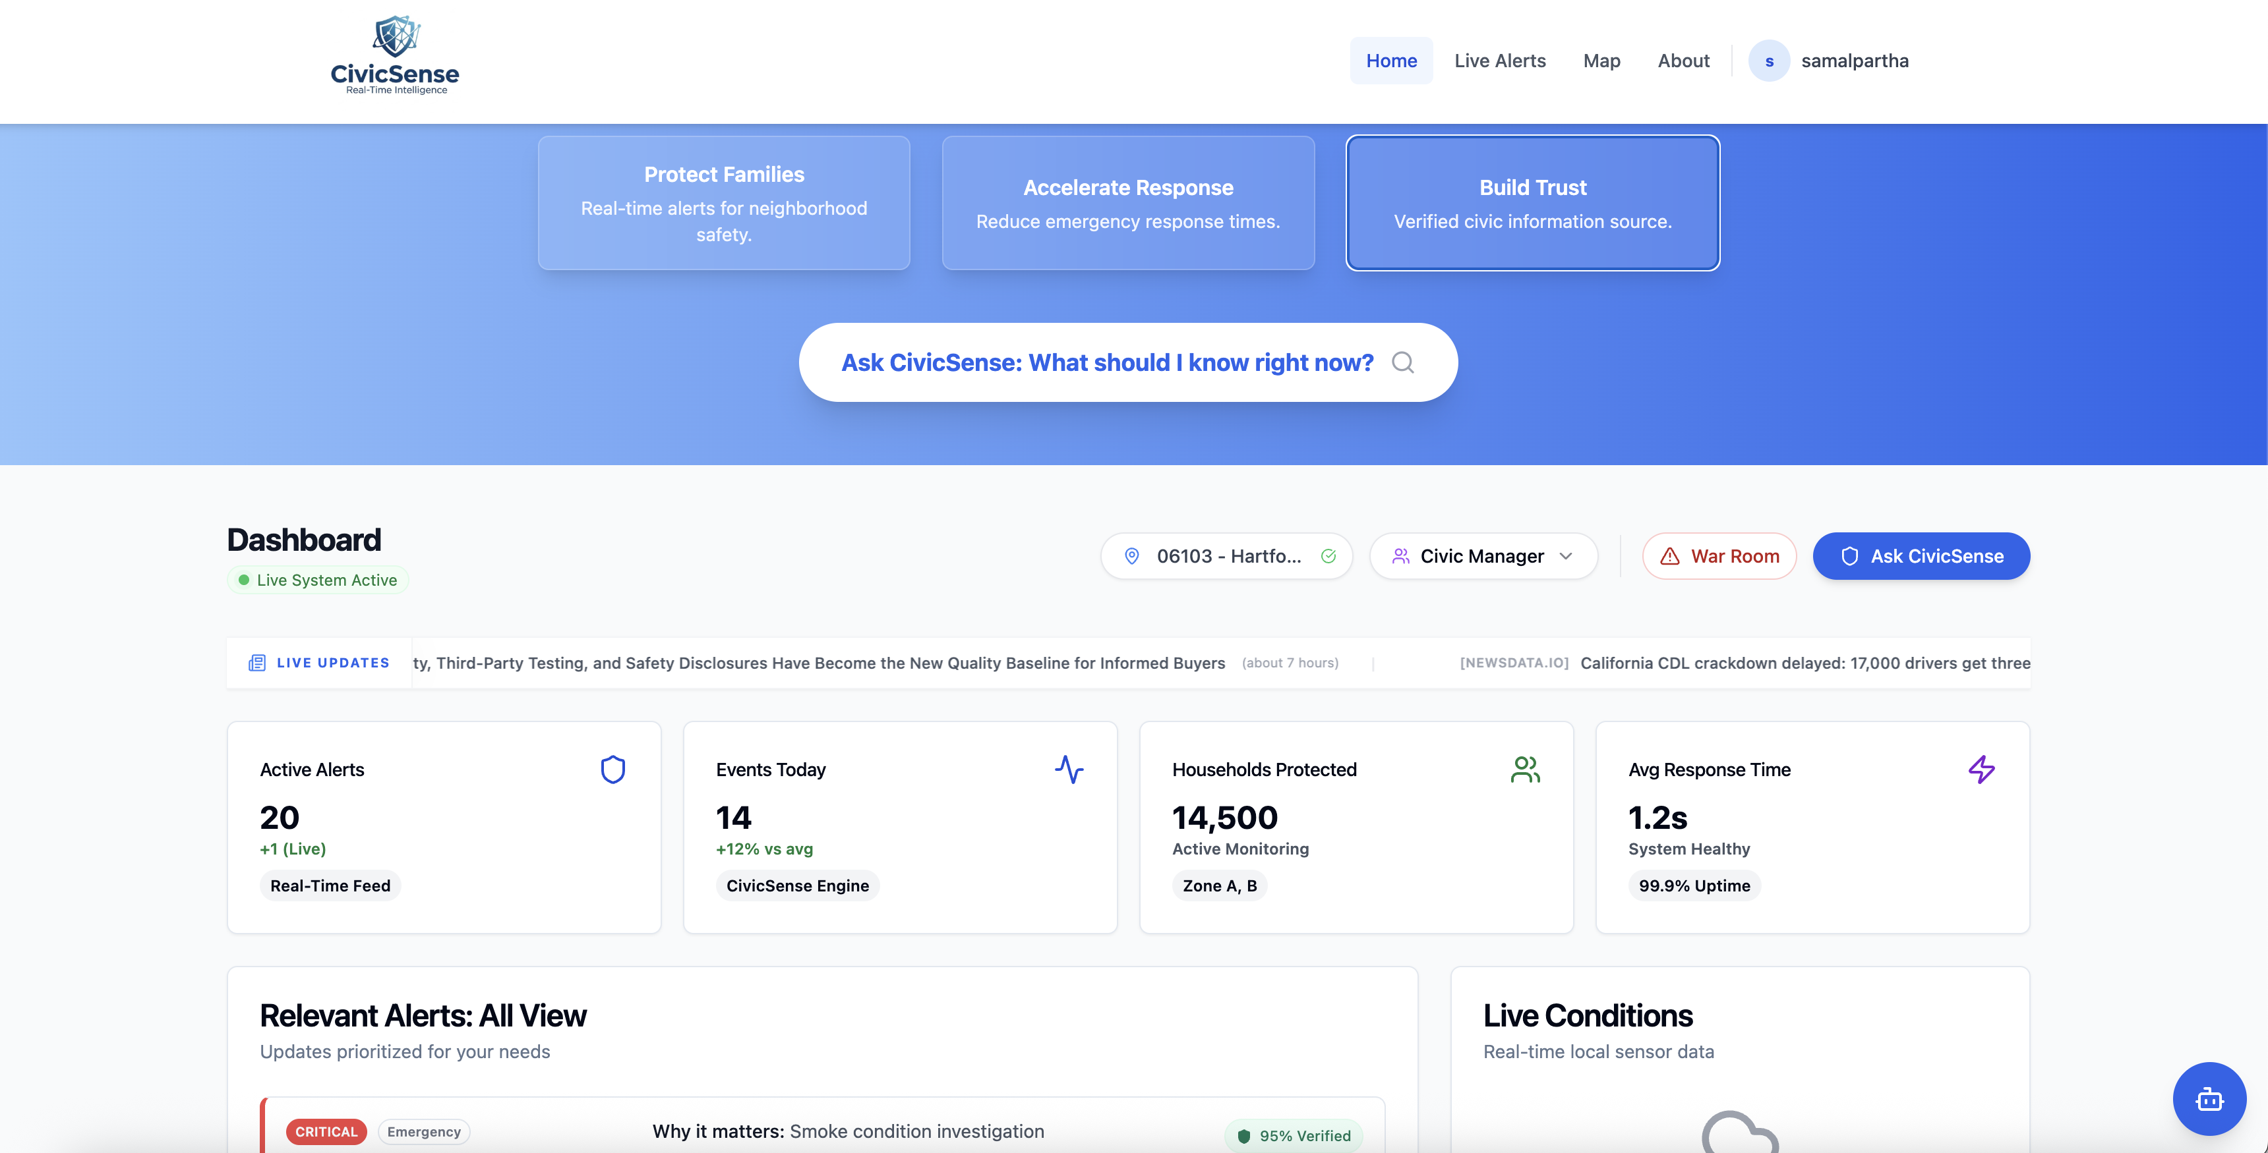The height and width of the screenshot is (1153, 2268).
Task: Click the newspaper icon beside Live Updates
Action: click(257, 663)
